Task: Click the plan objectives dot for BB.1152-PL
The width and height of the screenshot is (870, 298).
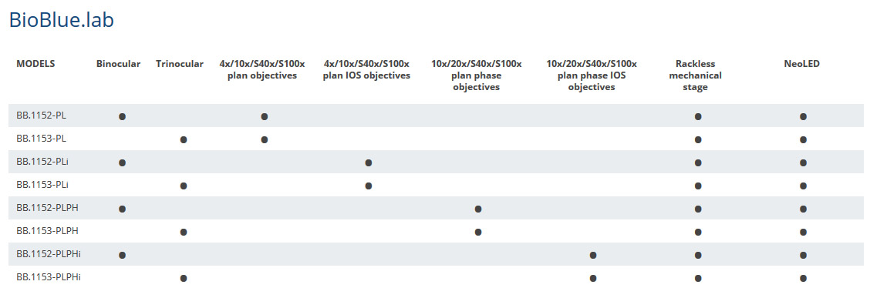Action: 265,116
